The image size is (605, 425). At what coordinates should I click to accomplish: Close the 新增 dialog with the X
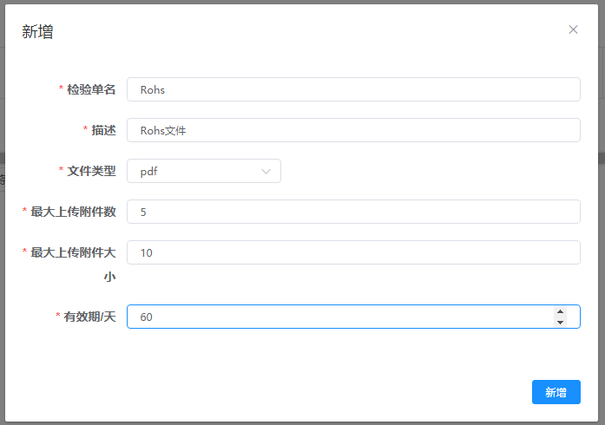pyautogui.click(x=573, y=29)
